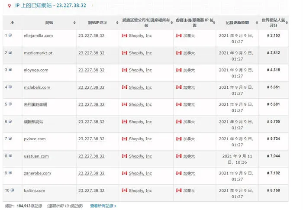Click Canada flag beside 加拿大 in baltini.com row
303x210 pixels.
[x=179, y=191]
